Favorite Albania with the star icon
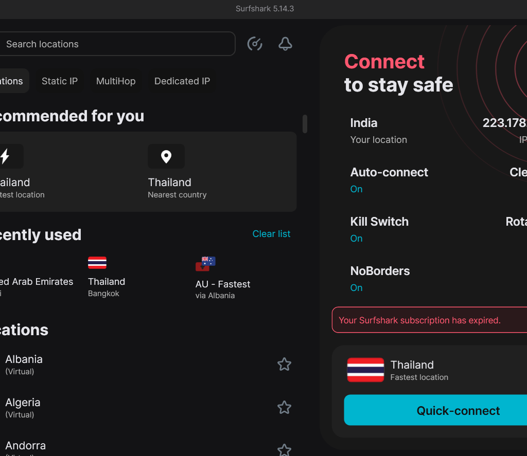The image size is (527, 456). pos(284,364)
